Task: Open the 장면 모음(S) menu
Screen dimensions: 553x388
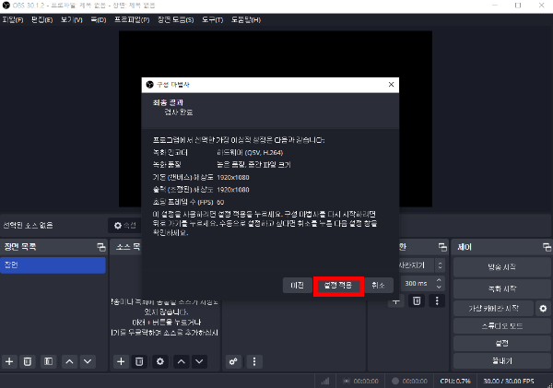Action: (x=176, y=20)
